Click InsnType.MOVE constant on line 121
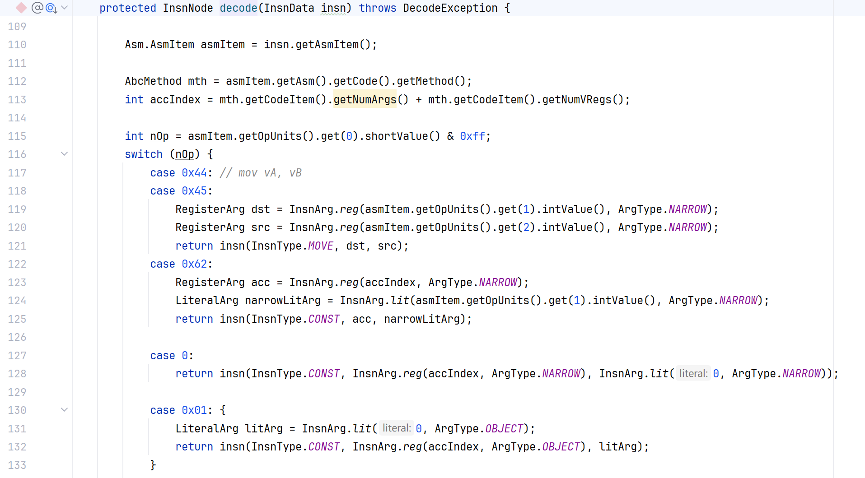 (321, 246)
